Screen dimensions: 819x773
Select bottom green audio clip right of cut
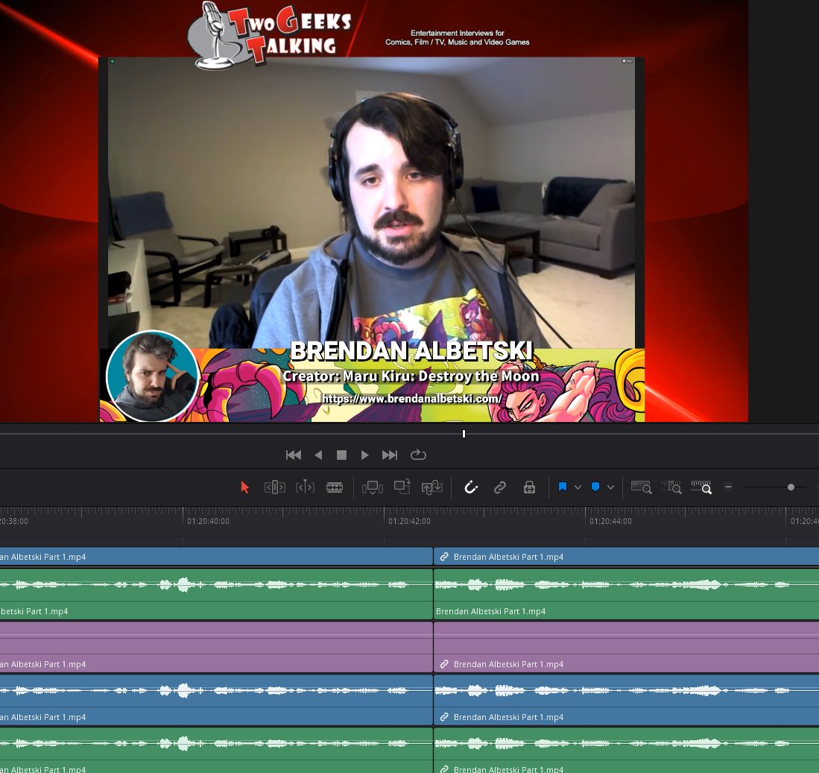coord(626,750)
